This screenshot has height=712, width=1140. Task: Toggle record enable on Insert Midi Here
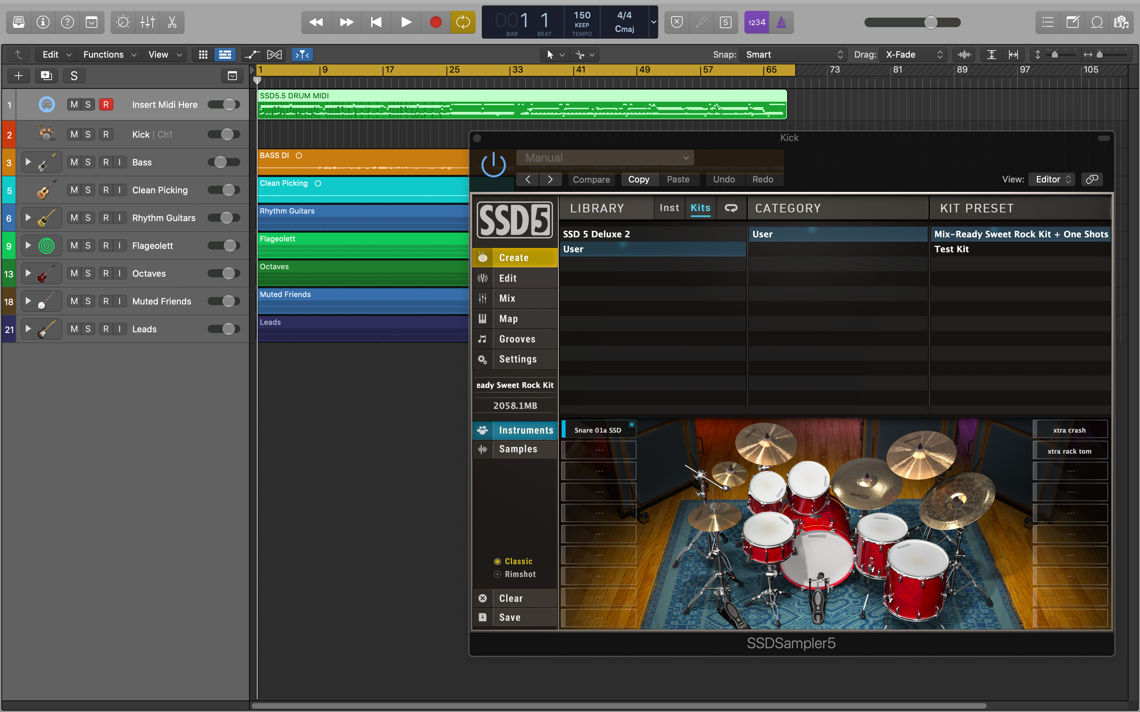point(106,104)
